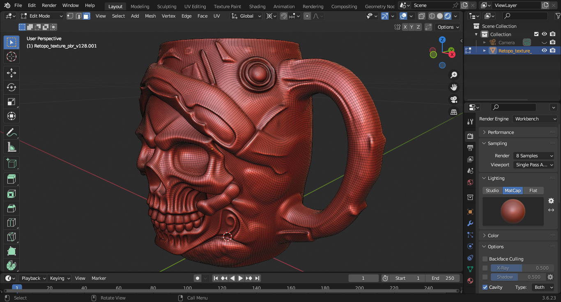Screen dimensions: 561x302
Task: Switch to UV Editing workspace tab
Action: click(x=195, y=7)
